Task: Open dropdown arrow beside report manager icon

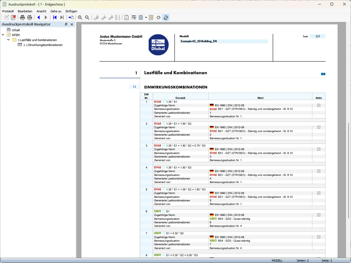Action: 146,18
